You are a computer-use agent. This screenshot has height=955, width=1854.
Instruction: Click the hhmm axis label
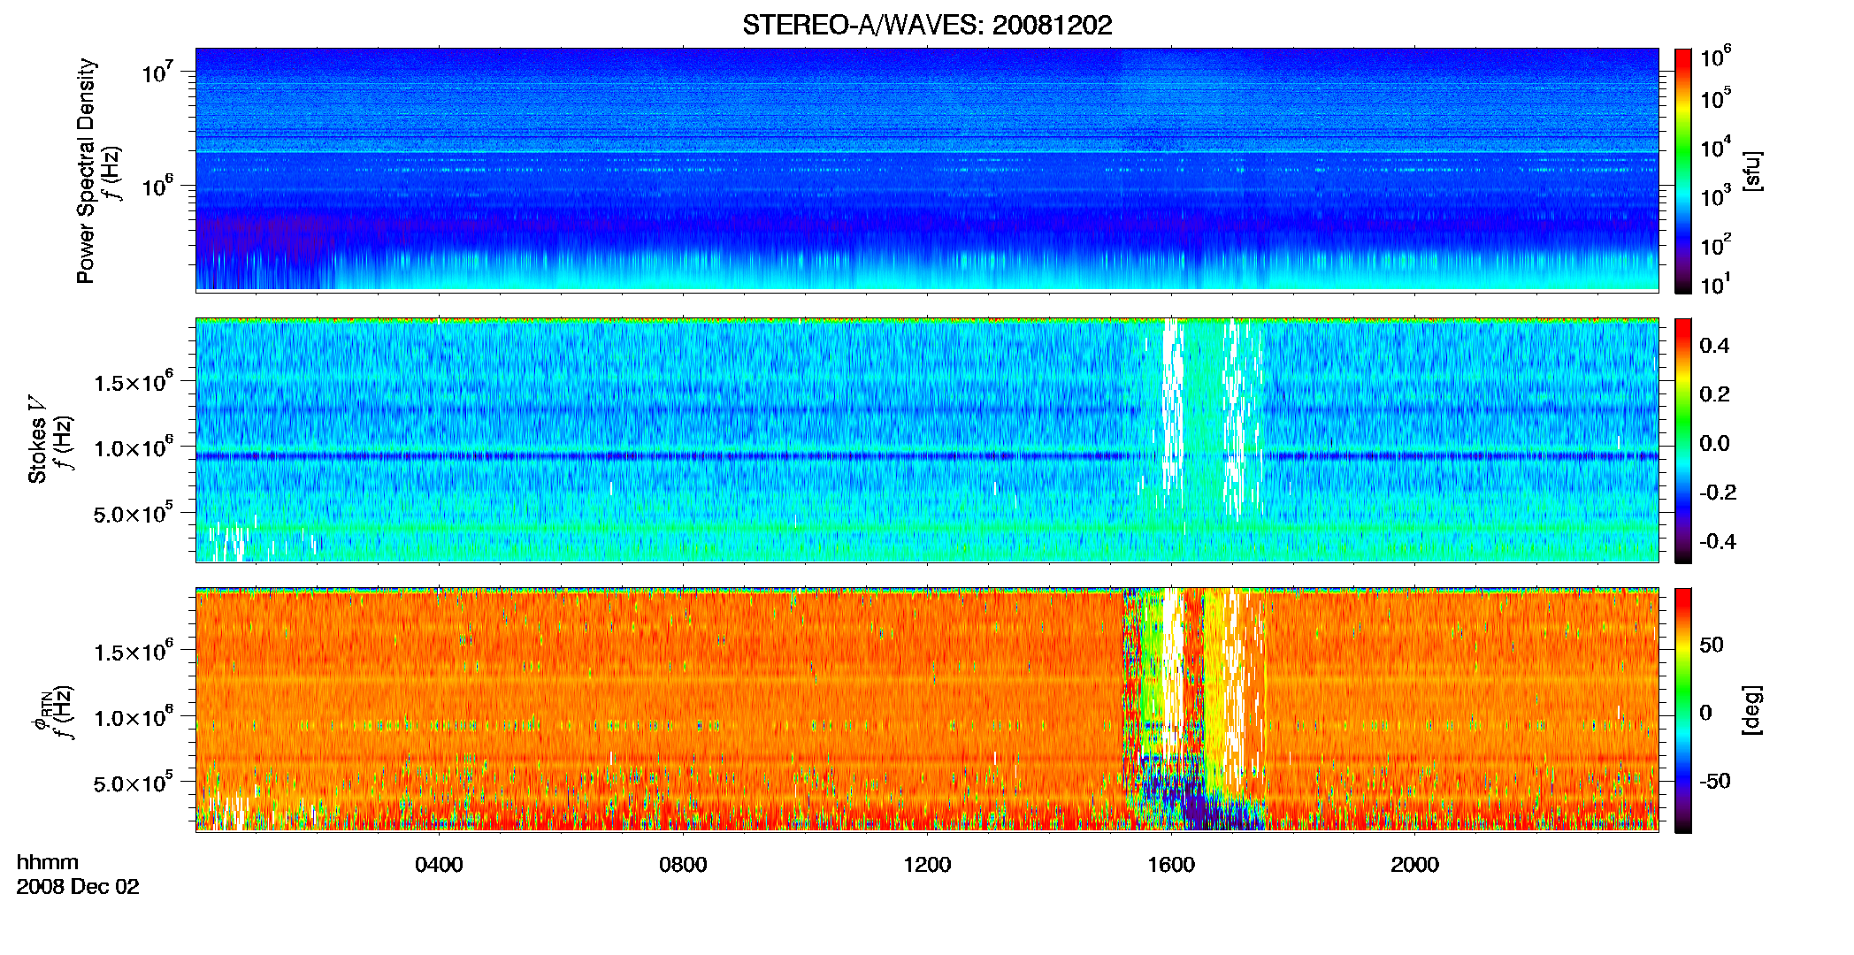[48, 862]
